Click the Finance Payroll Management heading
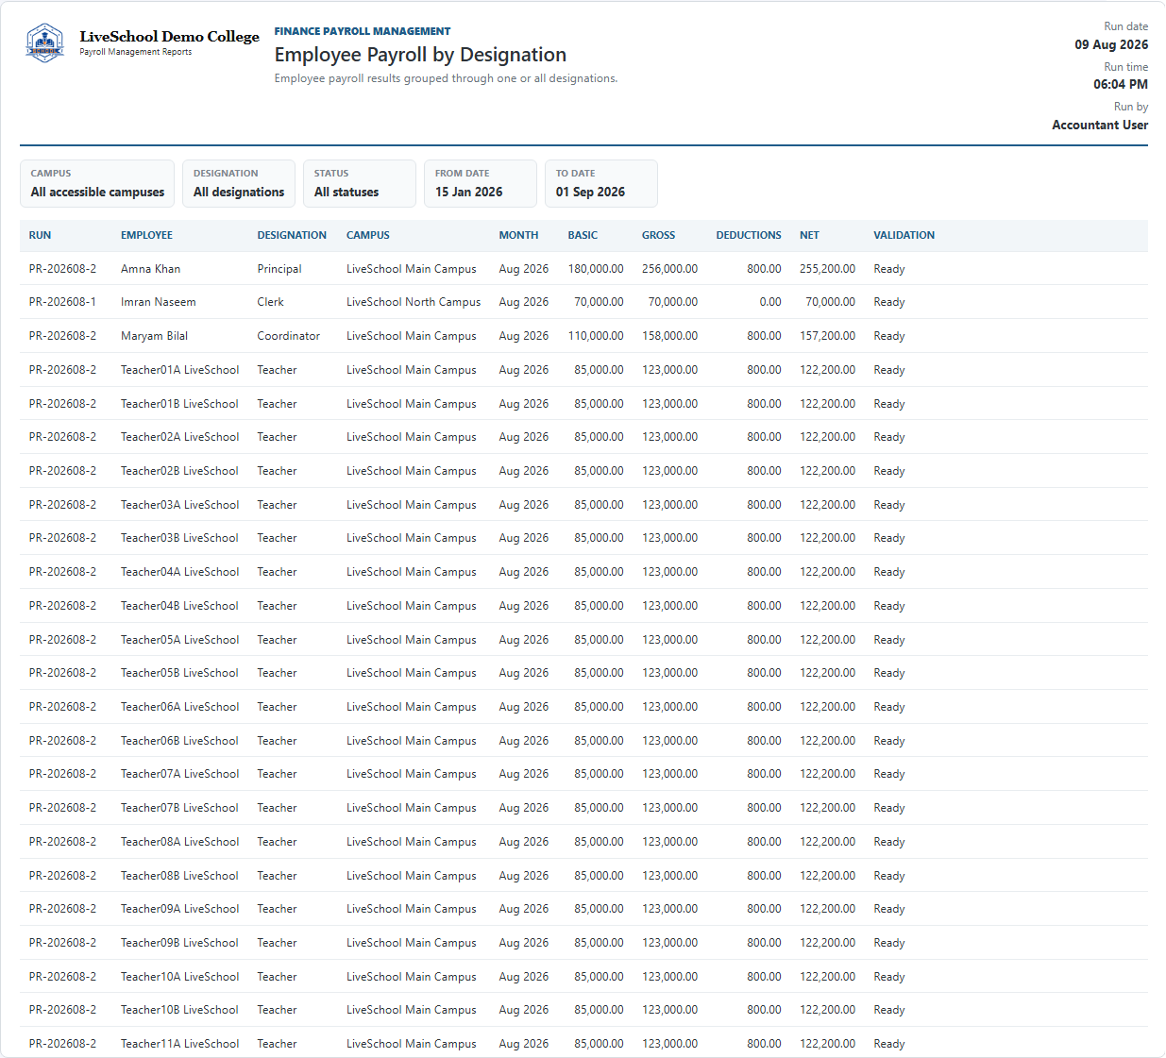This screenshot has height=1058, width=1166. pyautogui.click(x=363, y=31)
